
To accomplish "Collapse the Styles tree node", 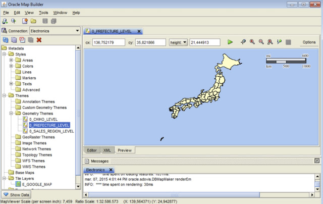I will point(4,54).
